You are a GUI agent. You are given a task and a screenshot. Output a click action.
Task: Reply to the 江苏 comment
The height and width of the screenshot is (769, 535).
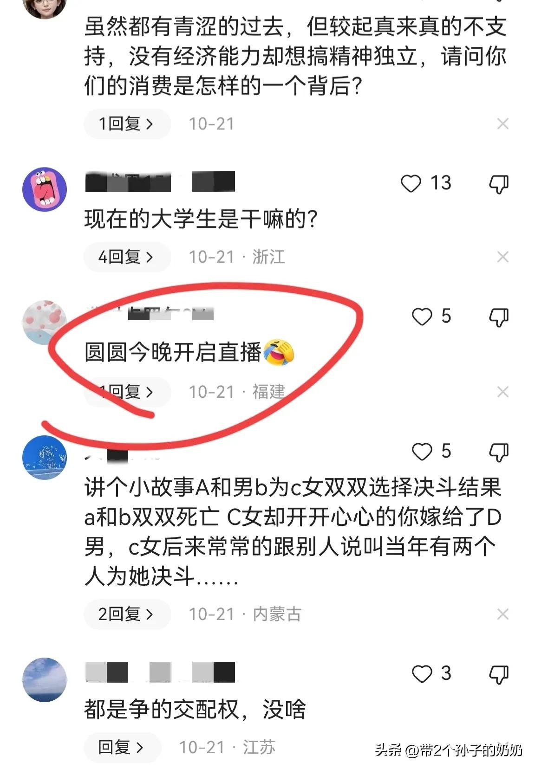click(122, 747)
